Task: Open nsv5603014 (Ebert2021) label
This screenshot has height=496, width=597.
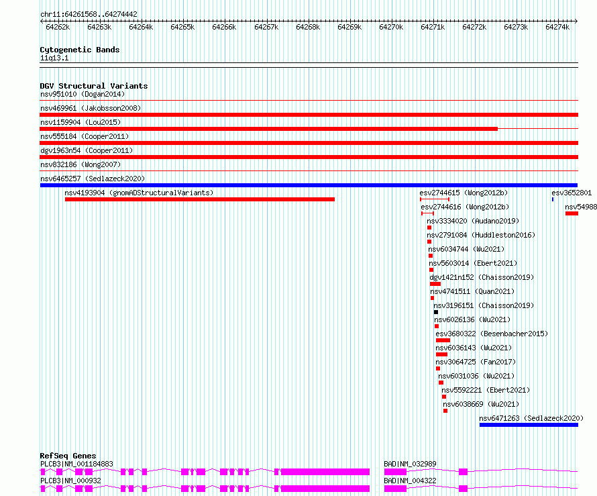Action: [474, 263]
